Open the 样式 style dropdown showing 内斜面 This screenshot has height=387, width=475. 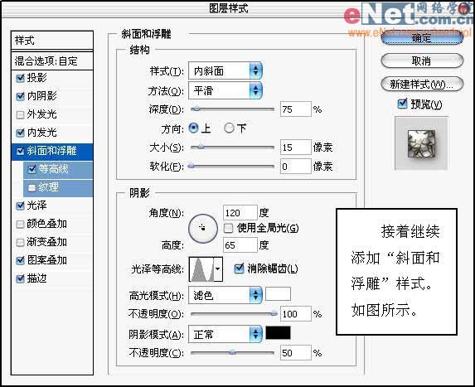pos(225,71)
